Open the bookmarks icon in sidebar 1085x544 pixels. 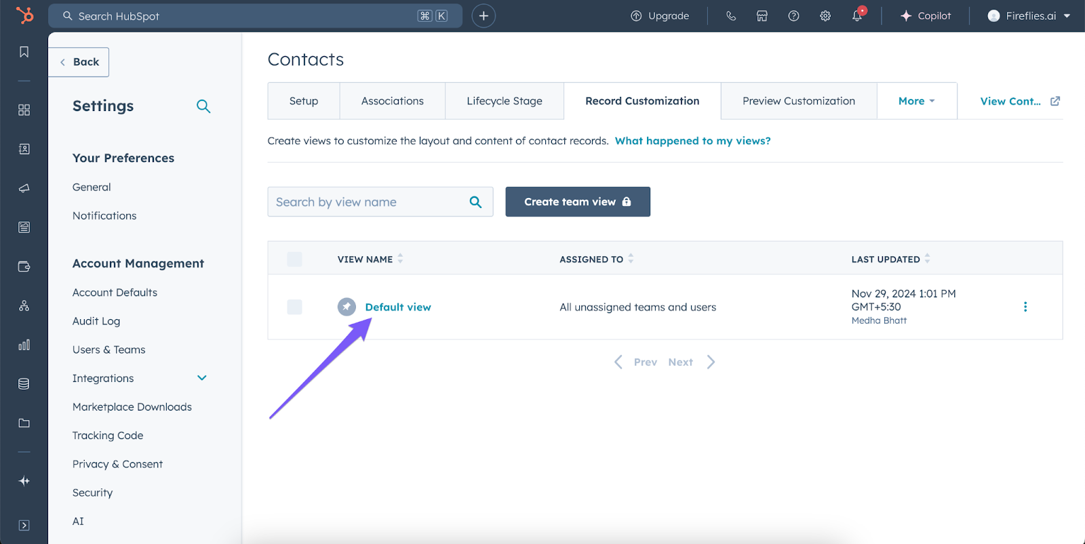(24, 52)
